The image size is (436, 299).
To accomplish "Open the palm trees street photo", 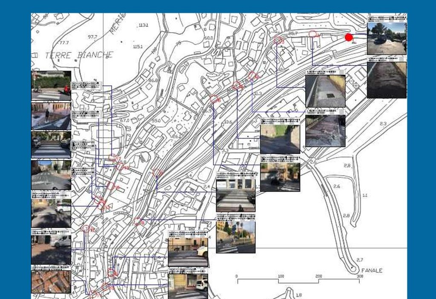I will coord(235,237).
